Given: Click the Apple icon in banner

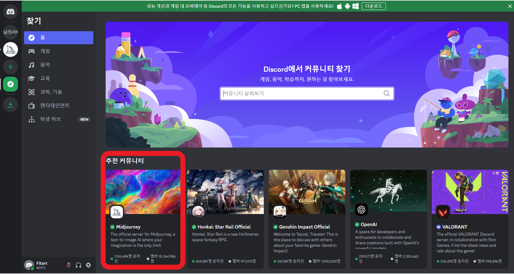Looking at the screenshot, I should pos(339,6).
